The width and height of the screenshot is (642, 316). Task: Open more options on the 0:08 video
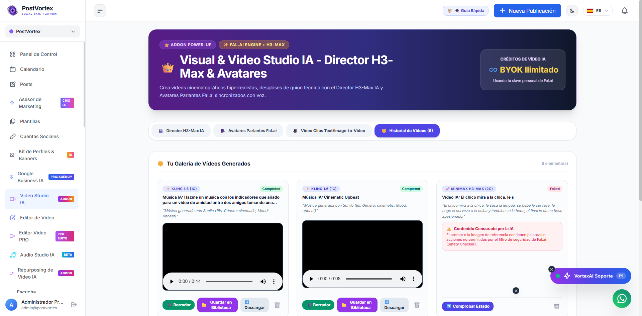pyautogui.click(x=414, y=279)
